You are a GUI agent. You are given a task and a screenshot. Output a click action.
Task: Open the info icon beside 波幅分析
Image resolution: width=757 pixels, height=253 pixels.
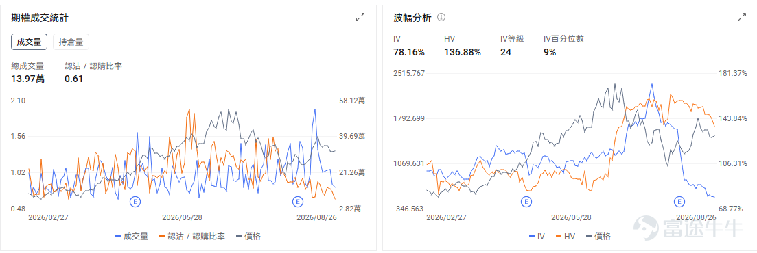[441, 17]
